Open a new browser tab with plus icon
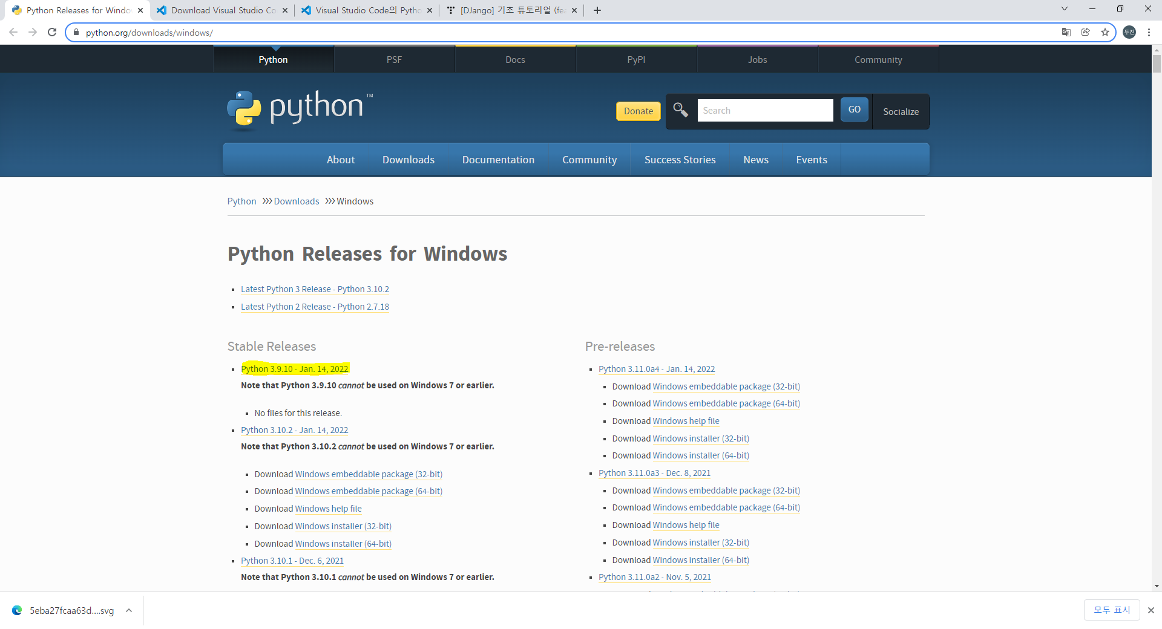Image resolution: width=1162 pixels, height=629 pixels. [x=597, y=10]
